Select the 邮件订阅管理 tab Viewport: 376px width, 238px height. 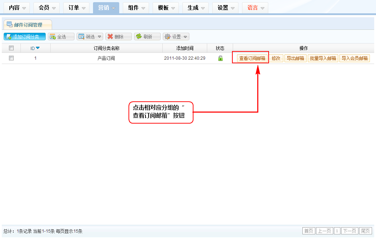(x=28, y=25)
